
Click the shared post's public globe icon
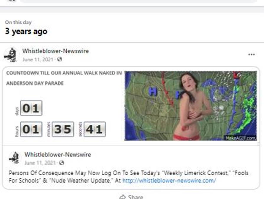[62, 163]
